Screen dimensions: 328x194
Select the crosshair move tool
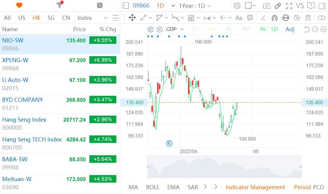tap(132, 18)
